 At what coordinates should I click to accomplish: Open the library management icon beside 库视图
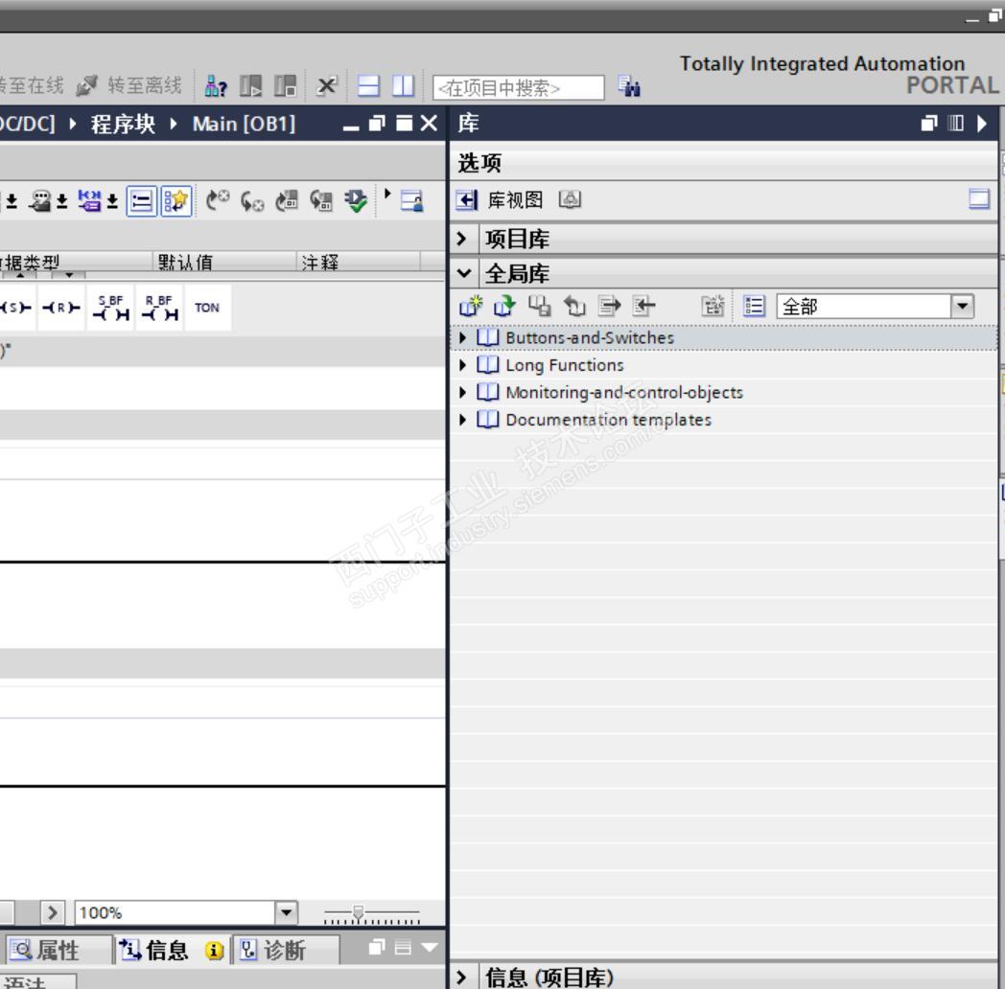[570, 200]
